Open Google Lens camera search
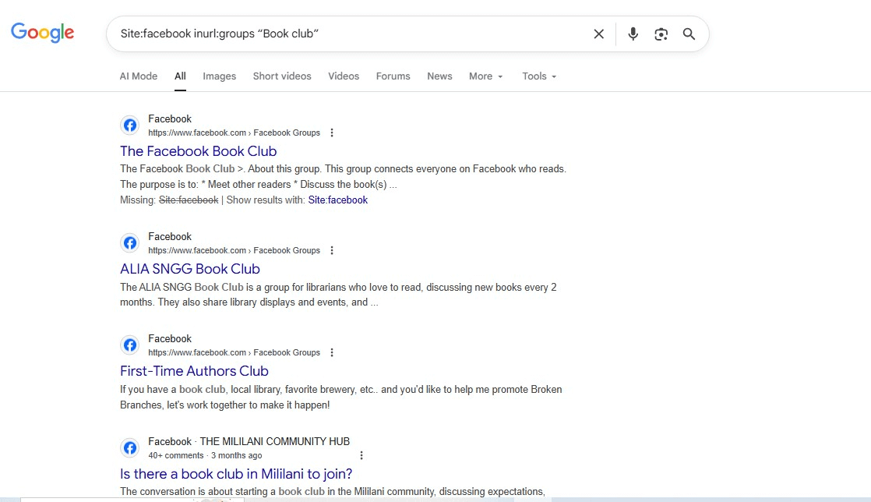 (x=661, y=34)
